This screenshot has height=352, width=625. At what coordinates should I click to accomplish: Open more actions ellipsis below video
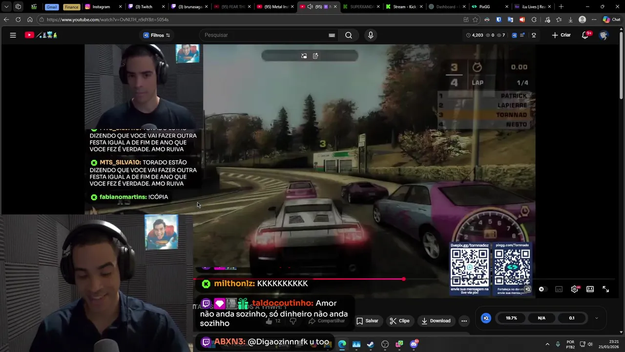[464, 321]
